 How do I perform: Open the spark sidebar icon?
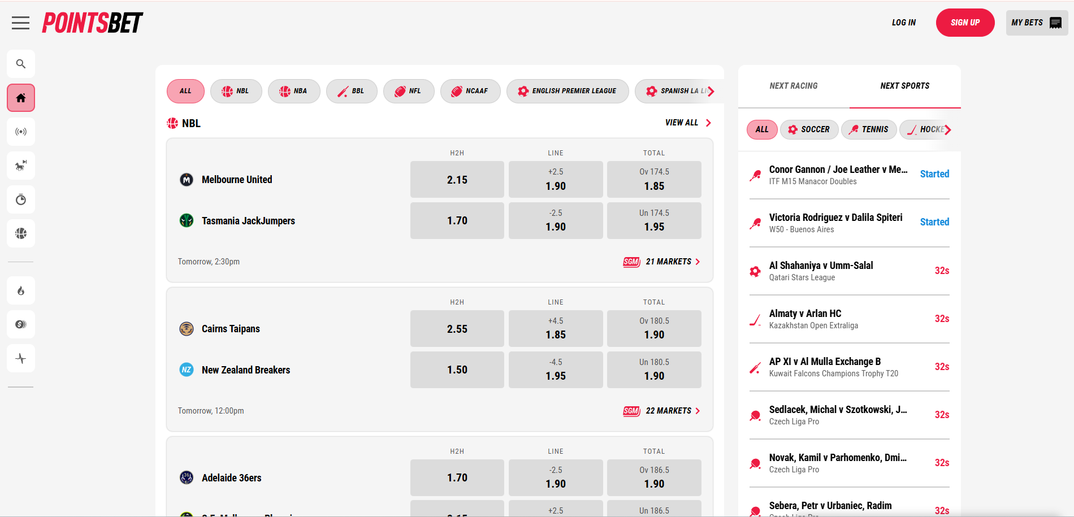[x=21, y=358]
